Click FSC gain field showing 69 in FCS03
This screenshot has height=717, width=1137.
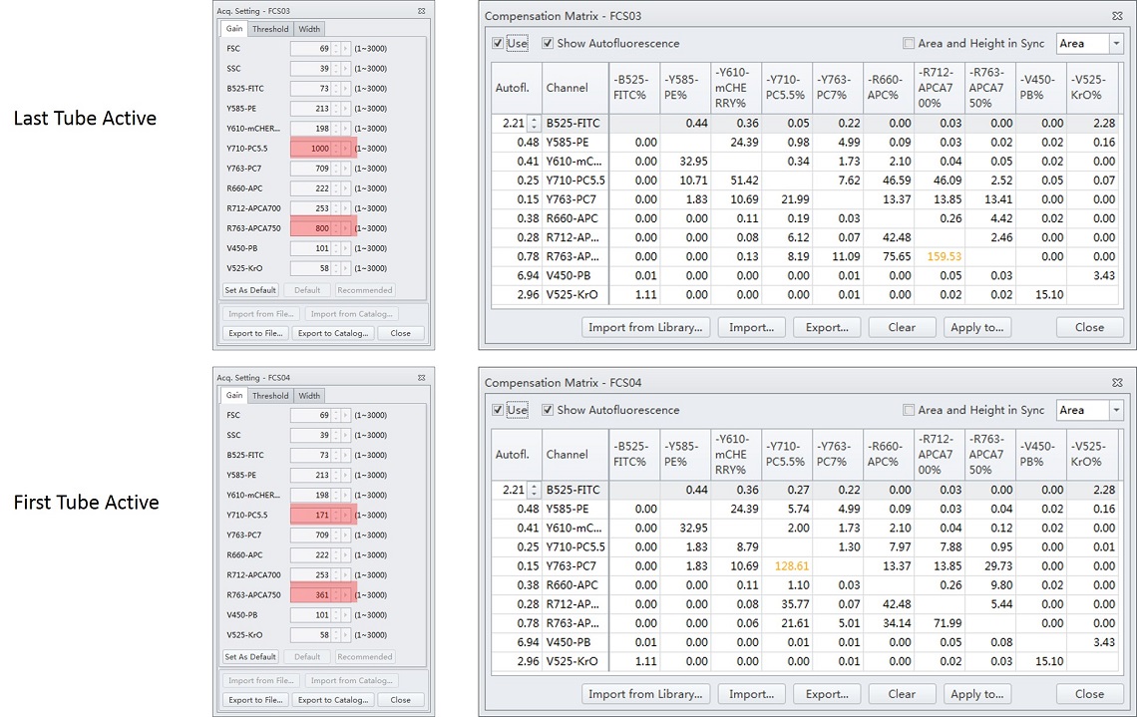pyautogui.click(x=311, y=49)
